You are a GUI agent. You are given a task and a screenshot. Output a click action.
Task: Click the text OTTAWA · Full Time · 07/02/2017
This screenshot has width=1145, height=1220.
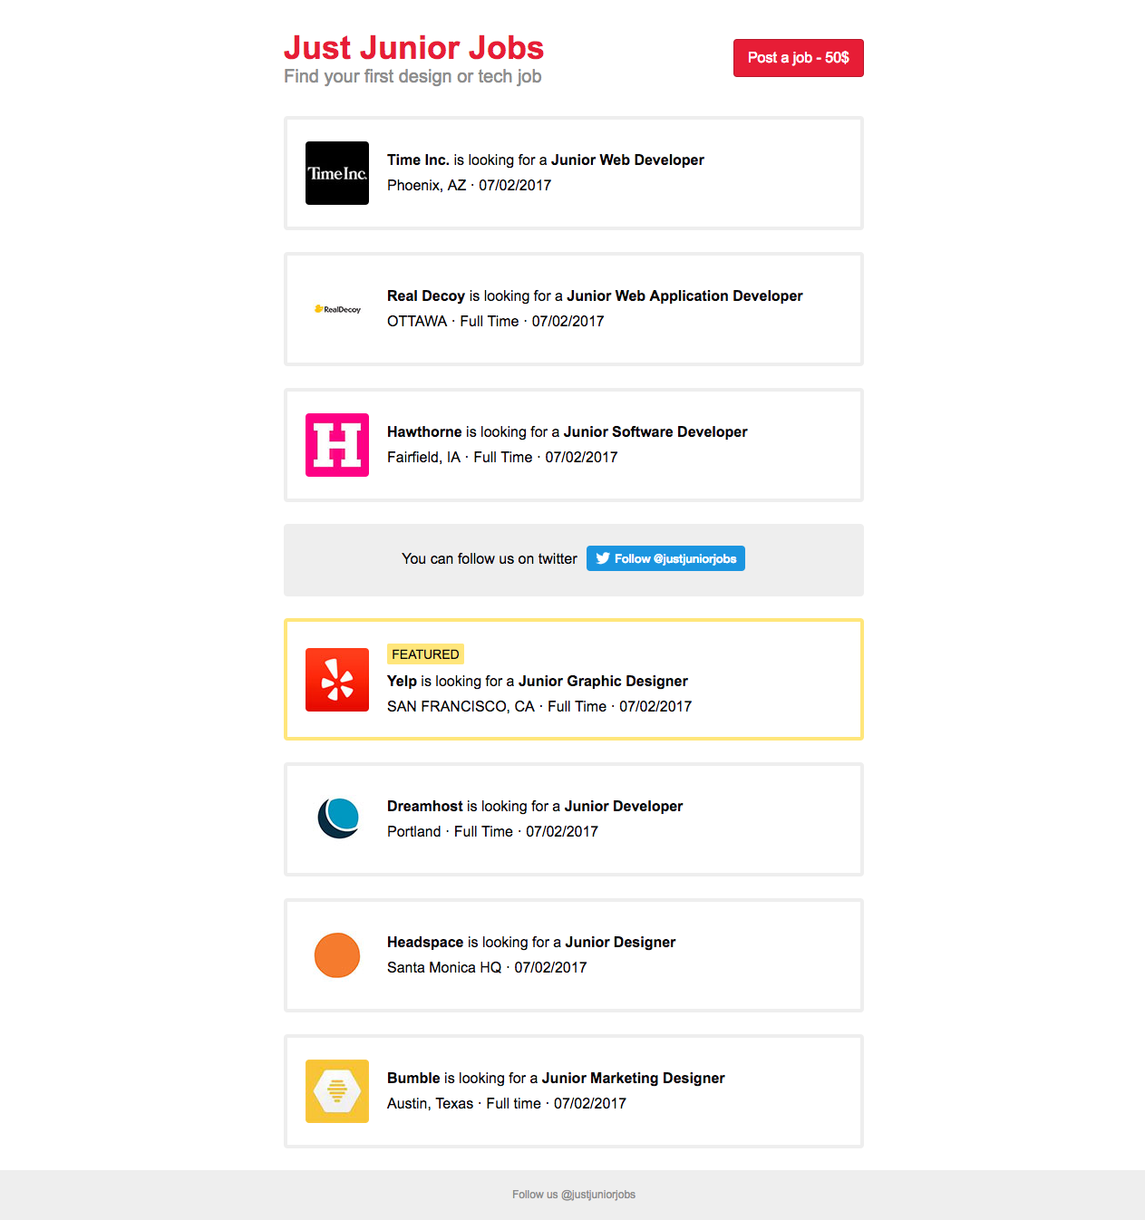[495, 321]
